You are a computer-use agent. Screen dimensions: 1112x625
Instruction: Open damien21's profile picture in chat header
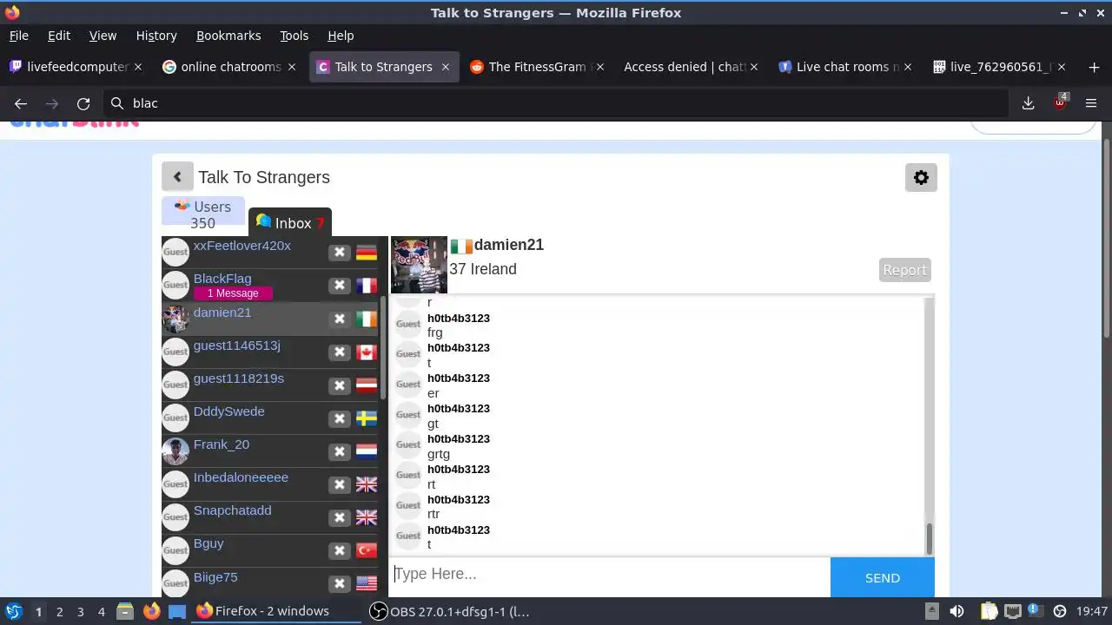(419, 265)
